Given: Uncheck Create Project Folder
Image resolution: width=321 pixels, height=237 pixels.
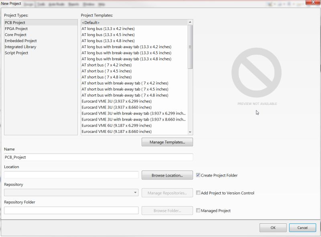Looking at the screenshot, I should click(x=198, y=175).
